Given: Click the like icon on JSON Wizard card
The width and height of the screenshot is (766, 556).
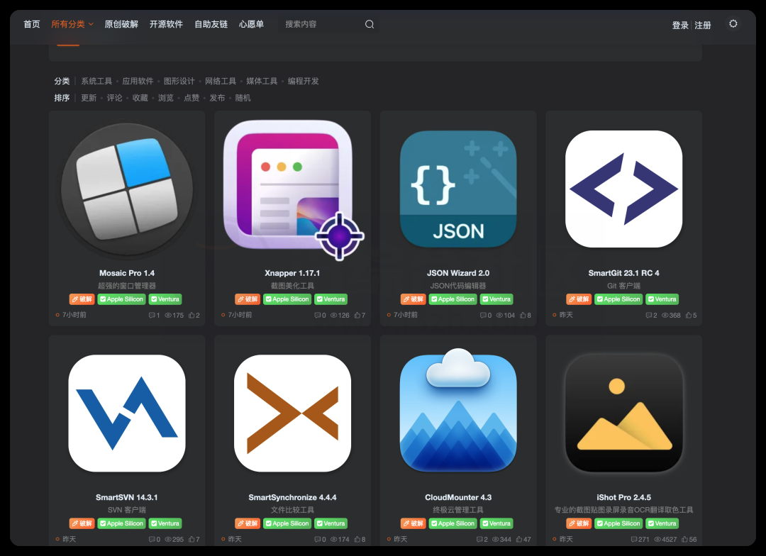Looking at the screenshot, I should point(523,315).
